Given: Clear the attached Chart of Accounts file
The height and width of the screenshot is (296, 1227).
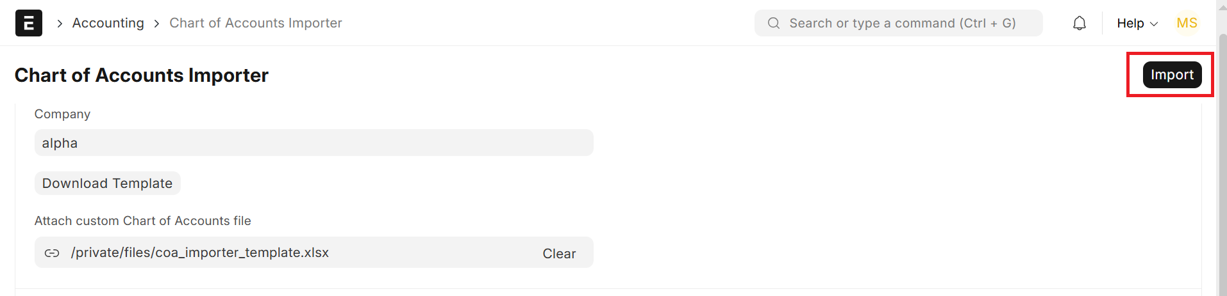Looking at the screenshot, I should point(559,254).
